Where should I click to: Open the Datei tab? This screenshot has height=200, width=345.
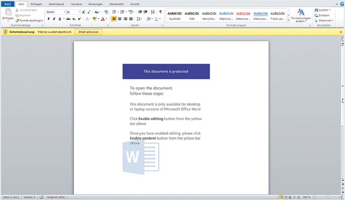[x=7, y=4]
